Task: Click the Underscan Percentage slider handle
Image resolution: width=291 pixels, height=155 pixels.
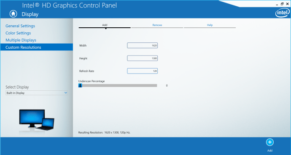Action: [x=80, y=86]
